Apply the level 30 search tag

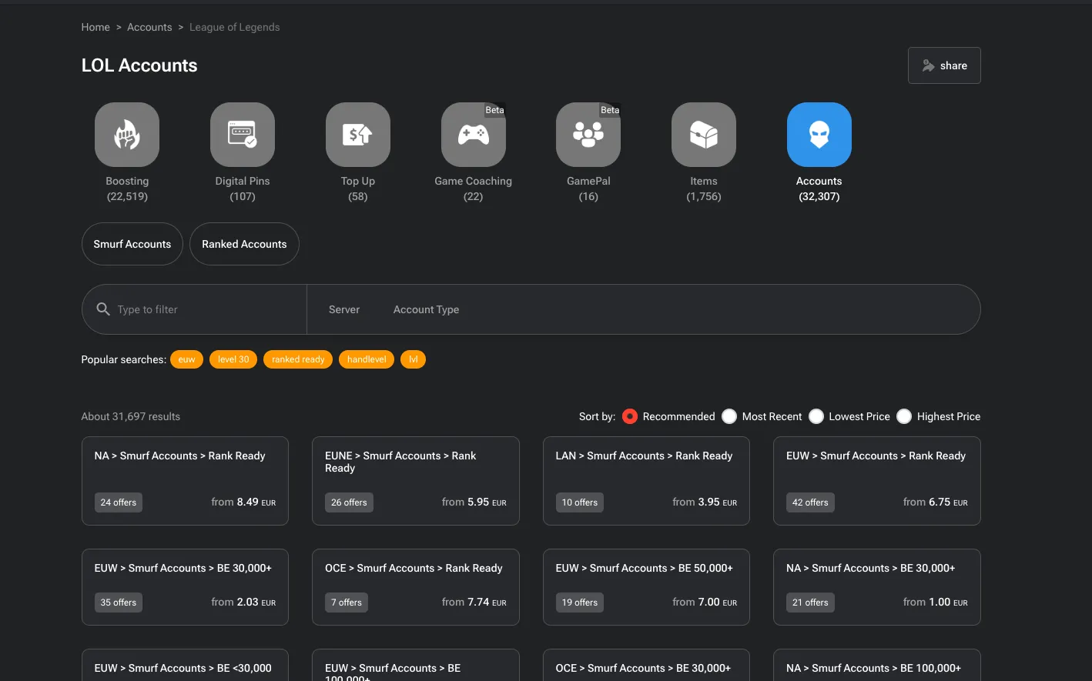[x=233, y=359]
